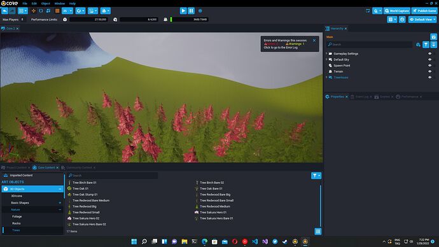
Task: Toggle Treehouse visibility eye
Action: tap(429, 77)
